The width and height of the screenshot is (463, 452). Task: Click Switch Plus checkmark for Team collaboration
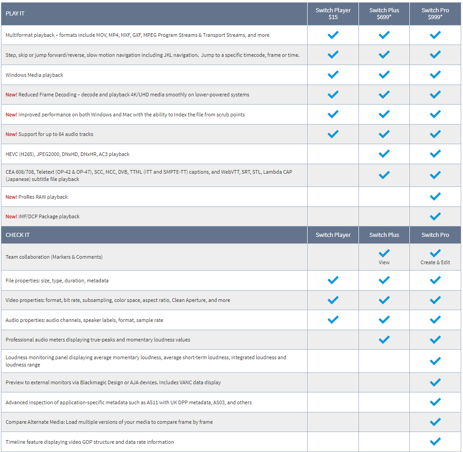pyautogui.click(x=384, y=253)
